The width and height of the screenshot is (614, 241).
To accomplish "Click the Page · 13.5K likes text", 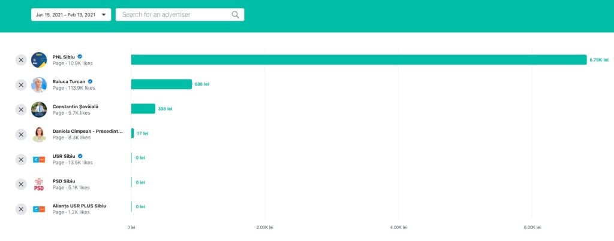I will (73, 163).
